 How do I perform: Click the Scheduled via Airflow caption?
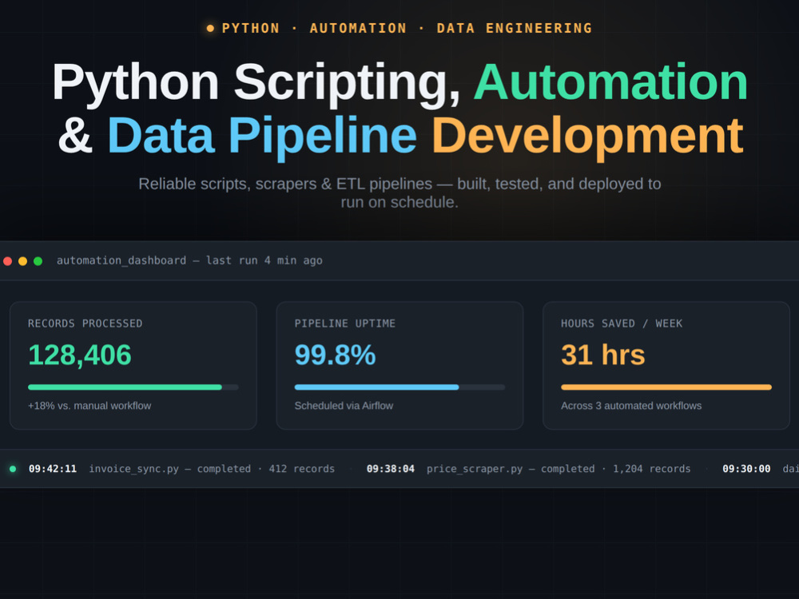[344, 406]
